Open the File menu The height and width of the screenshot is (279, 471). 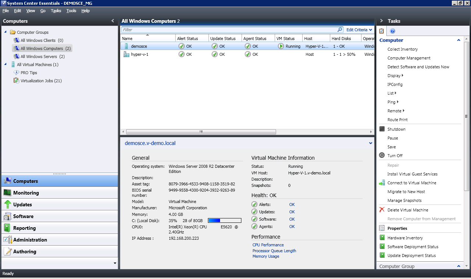point(6,11)
